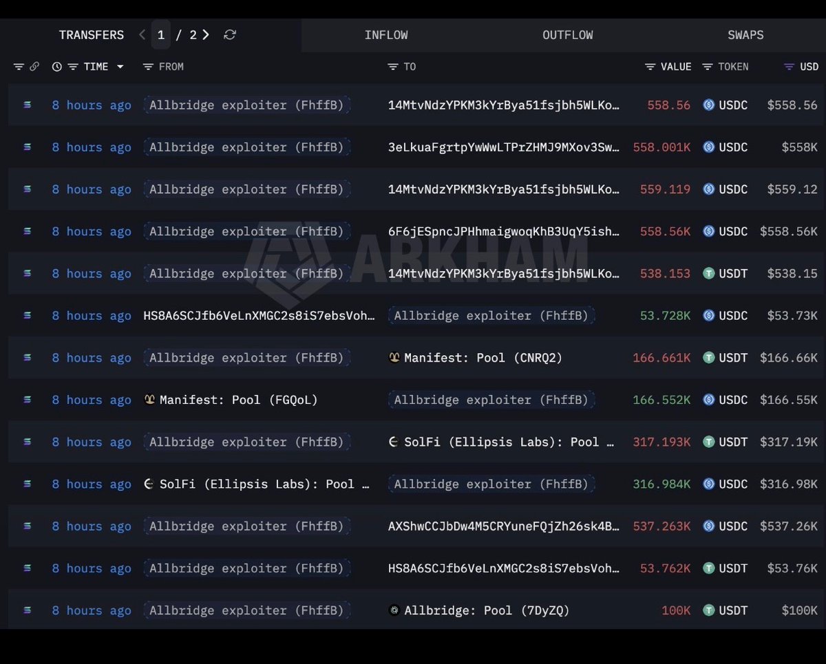The image size is (826, 664).
Task: Open 14MtvNdz address in the $538.15 row
Action: (504, 273)
